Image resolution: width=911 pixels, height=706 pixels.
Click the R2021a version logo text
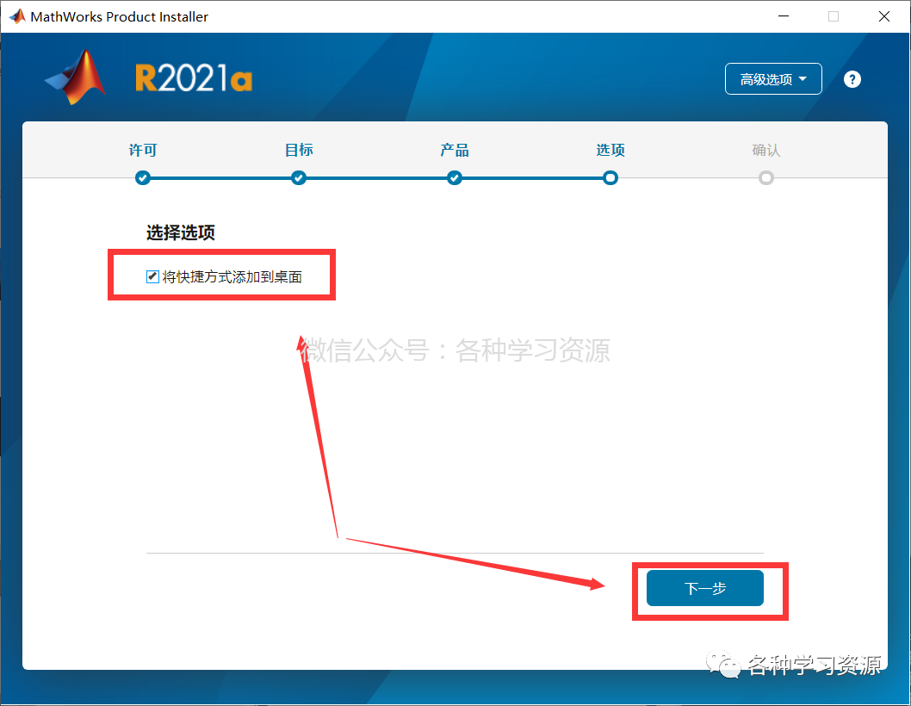[194, 77]
